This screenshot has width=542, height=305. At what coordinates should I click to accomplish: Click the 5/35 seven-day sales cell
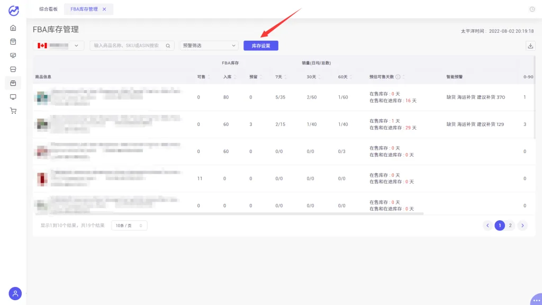coord(281,97)
